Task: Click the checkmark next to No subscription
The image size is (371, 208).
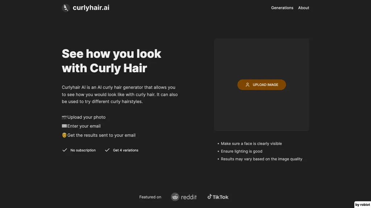Action: tap(65, 150)
